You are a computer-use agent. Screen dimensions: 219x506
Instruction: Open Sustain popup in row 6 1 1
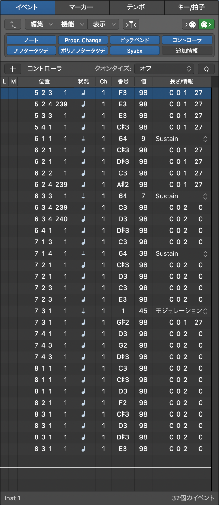[x=181, y=139]
